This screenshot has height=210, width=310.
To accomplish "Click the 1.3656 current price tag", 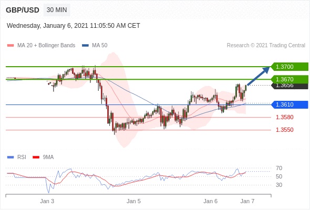I will 290,86.
